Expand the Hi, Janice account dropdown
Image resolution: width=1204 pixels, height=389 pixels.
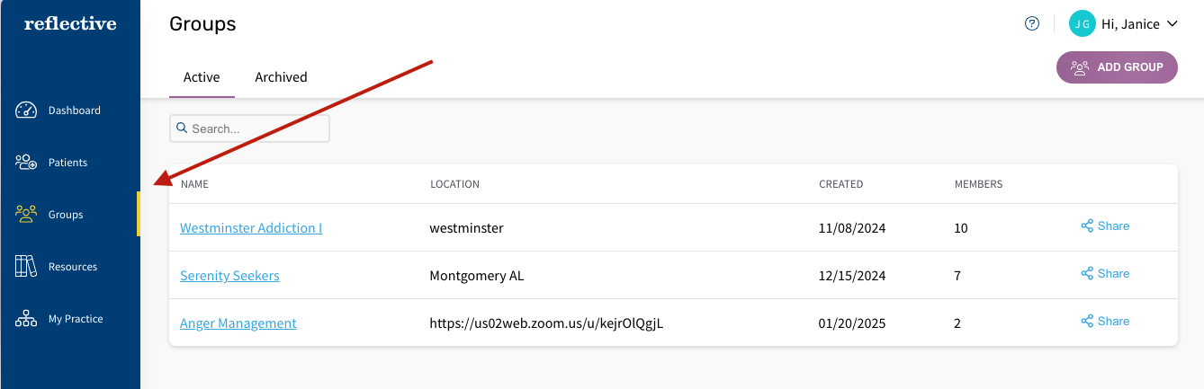(x=1172, y=24)
